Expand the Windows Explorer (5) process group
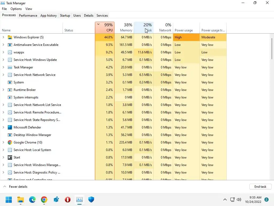274x206 pixels. 3,37
